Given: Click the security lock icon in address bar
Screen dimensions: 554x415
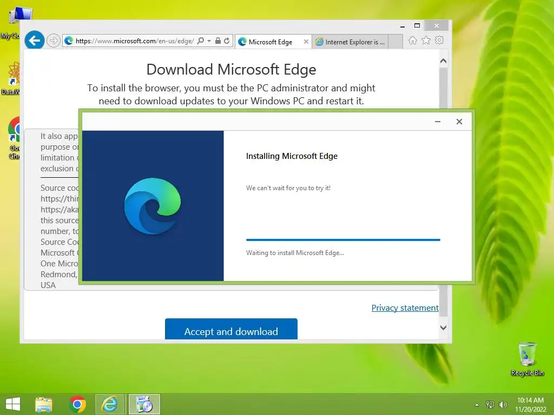Looking at the screenshot, I should tap(218, 41).
